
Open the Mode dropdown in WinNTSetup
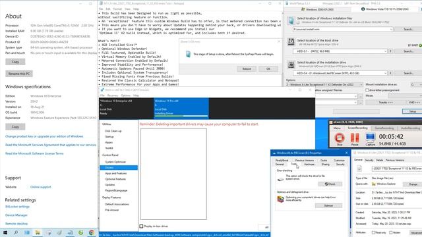coord(405,95)
